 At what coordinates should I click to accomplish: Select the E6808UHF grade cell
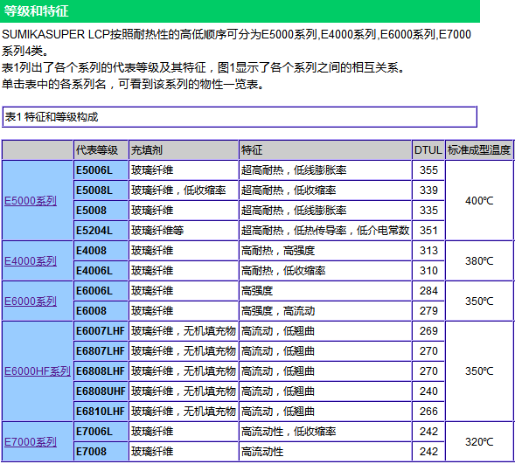tap(101, 391)
